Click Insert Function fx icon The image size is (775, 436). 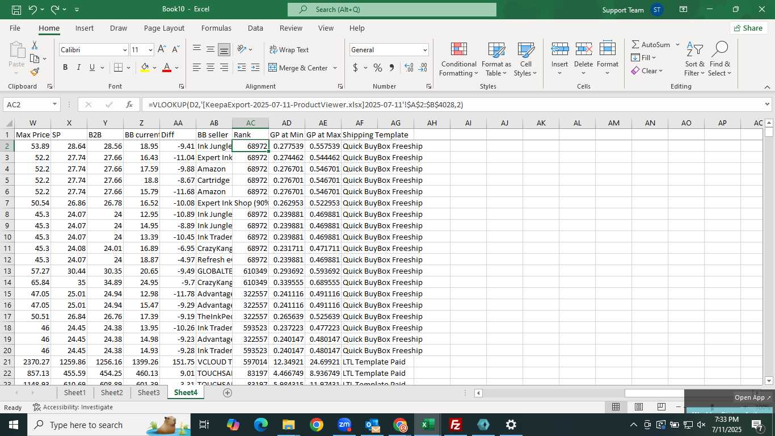tap(129, 104)
